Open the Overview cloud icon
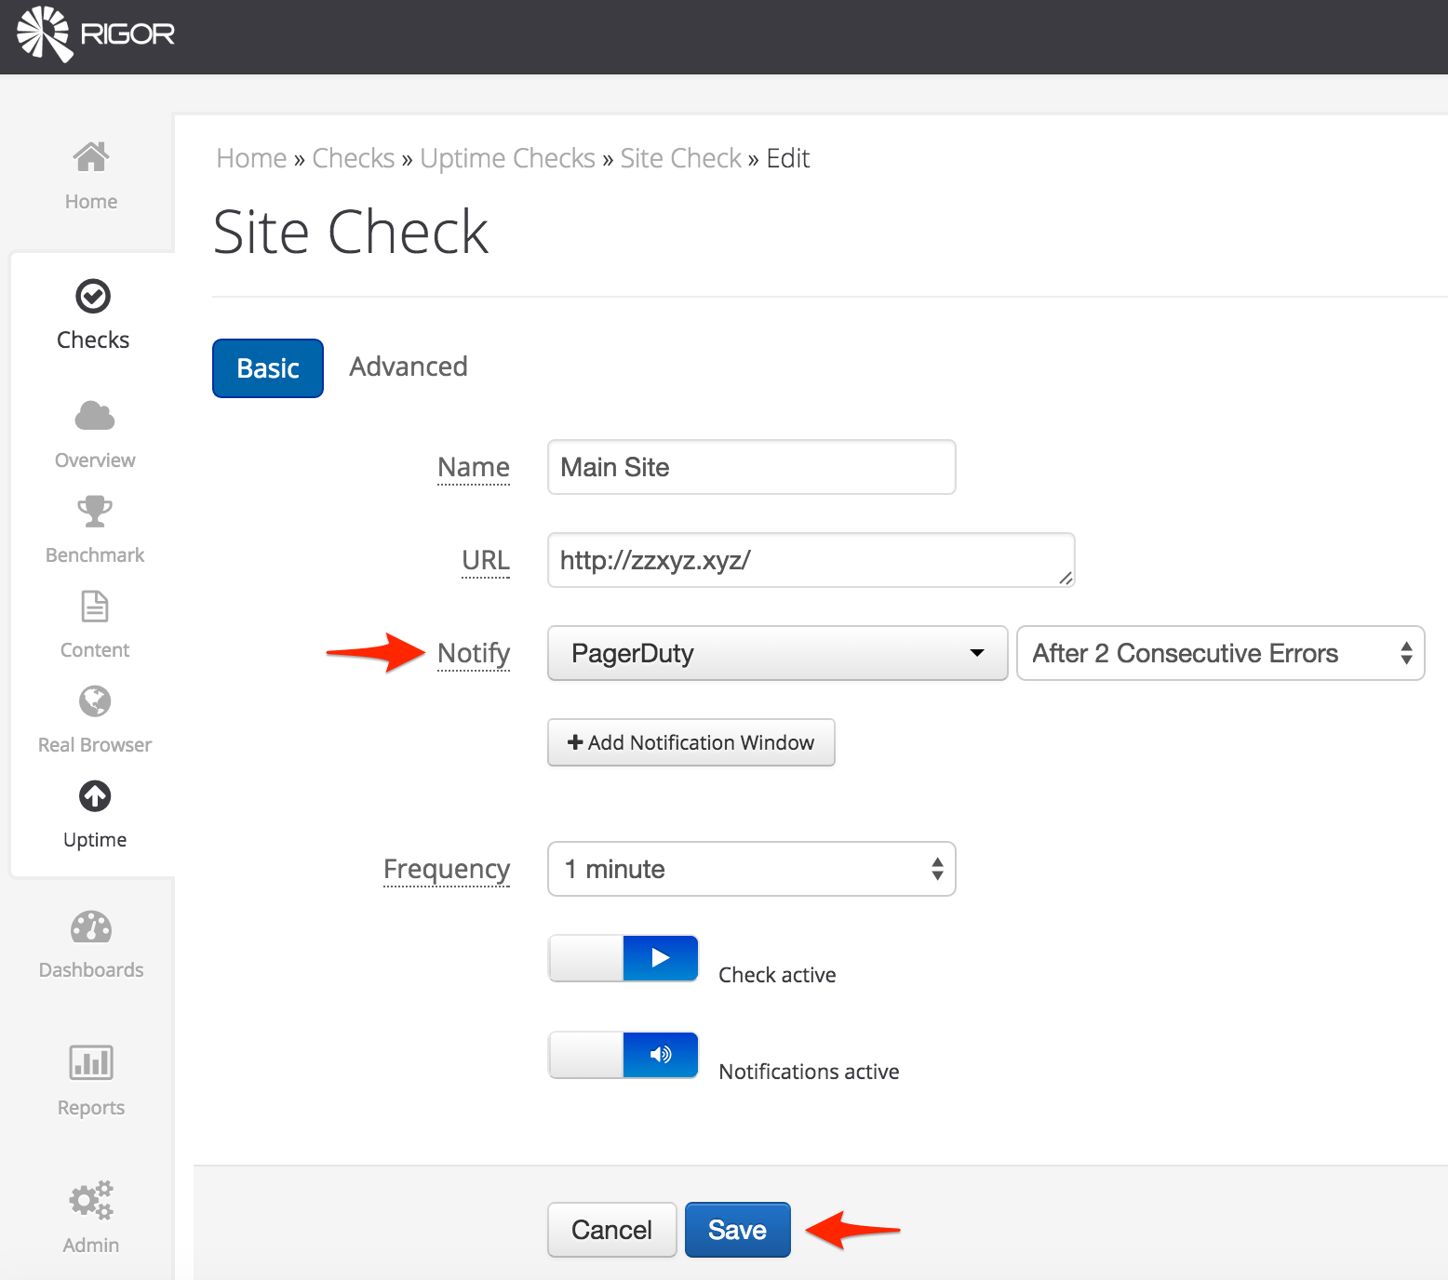The width and height of the screenshot is (1448, 1280). pos(94,416)
